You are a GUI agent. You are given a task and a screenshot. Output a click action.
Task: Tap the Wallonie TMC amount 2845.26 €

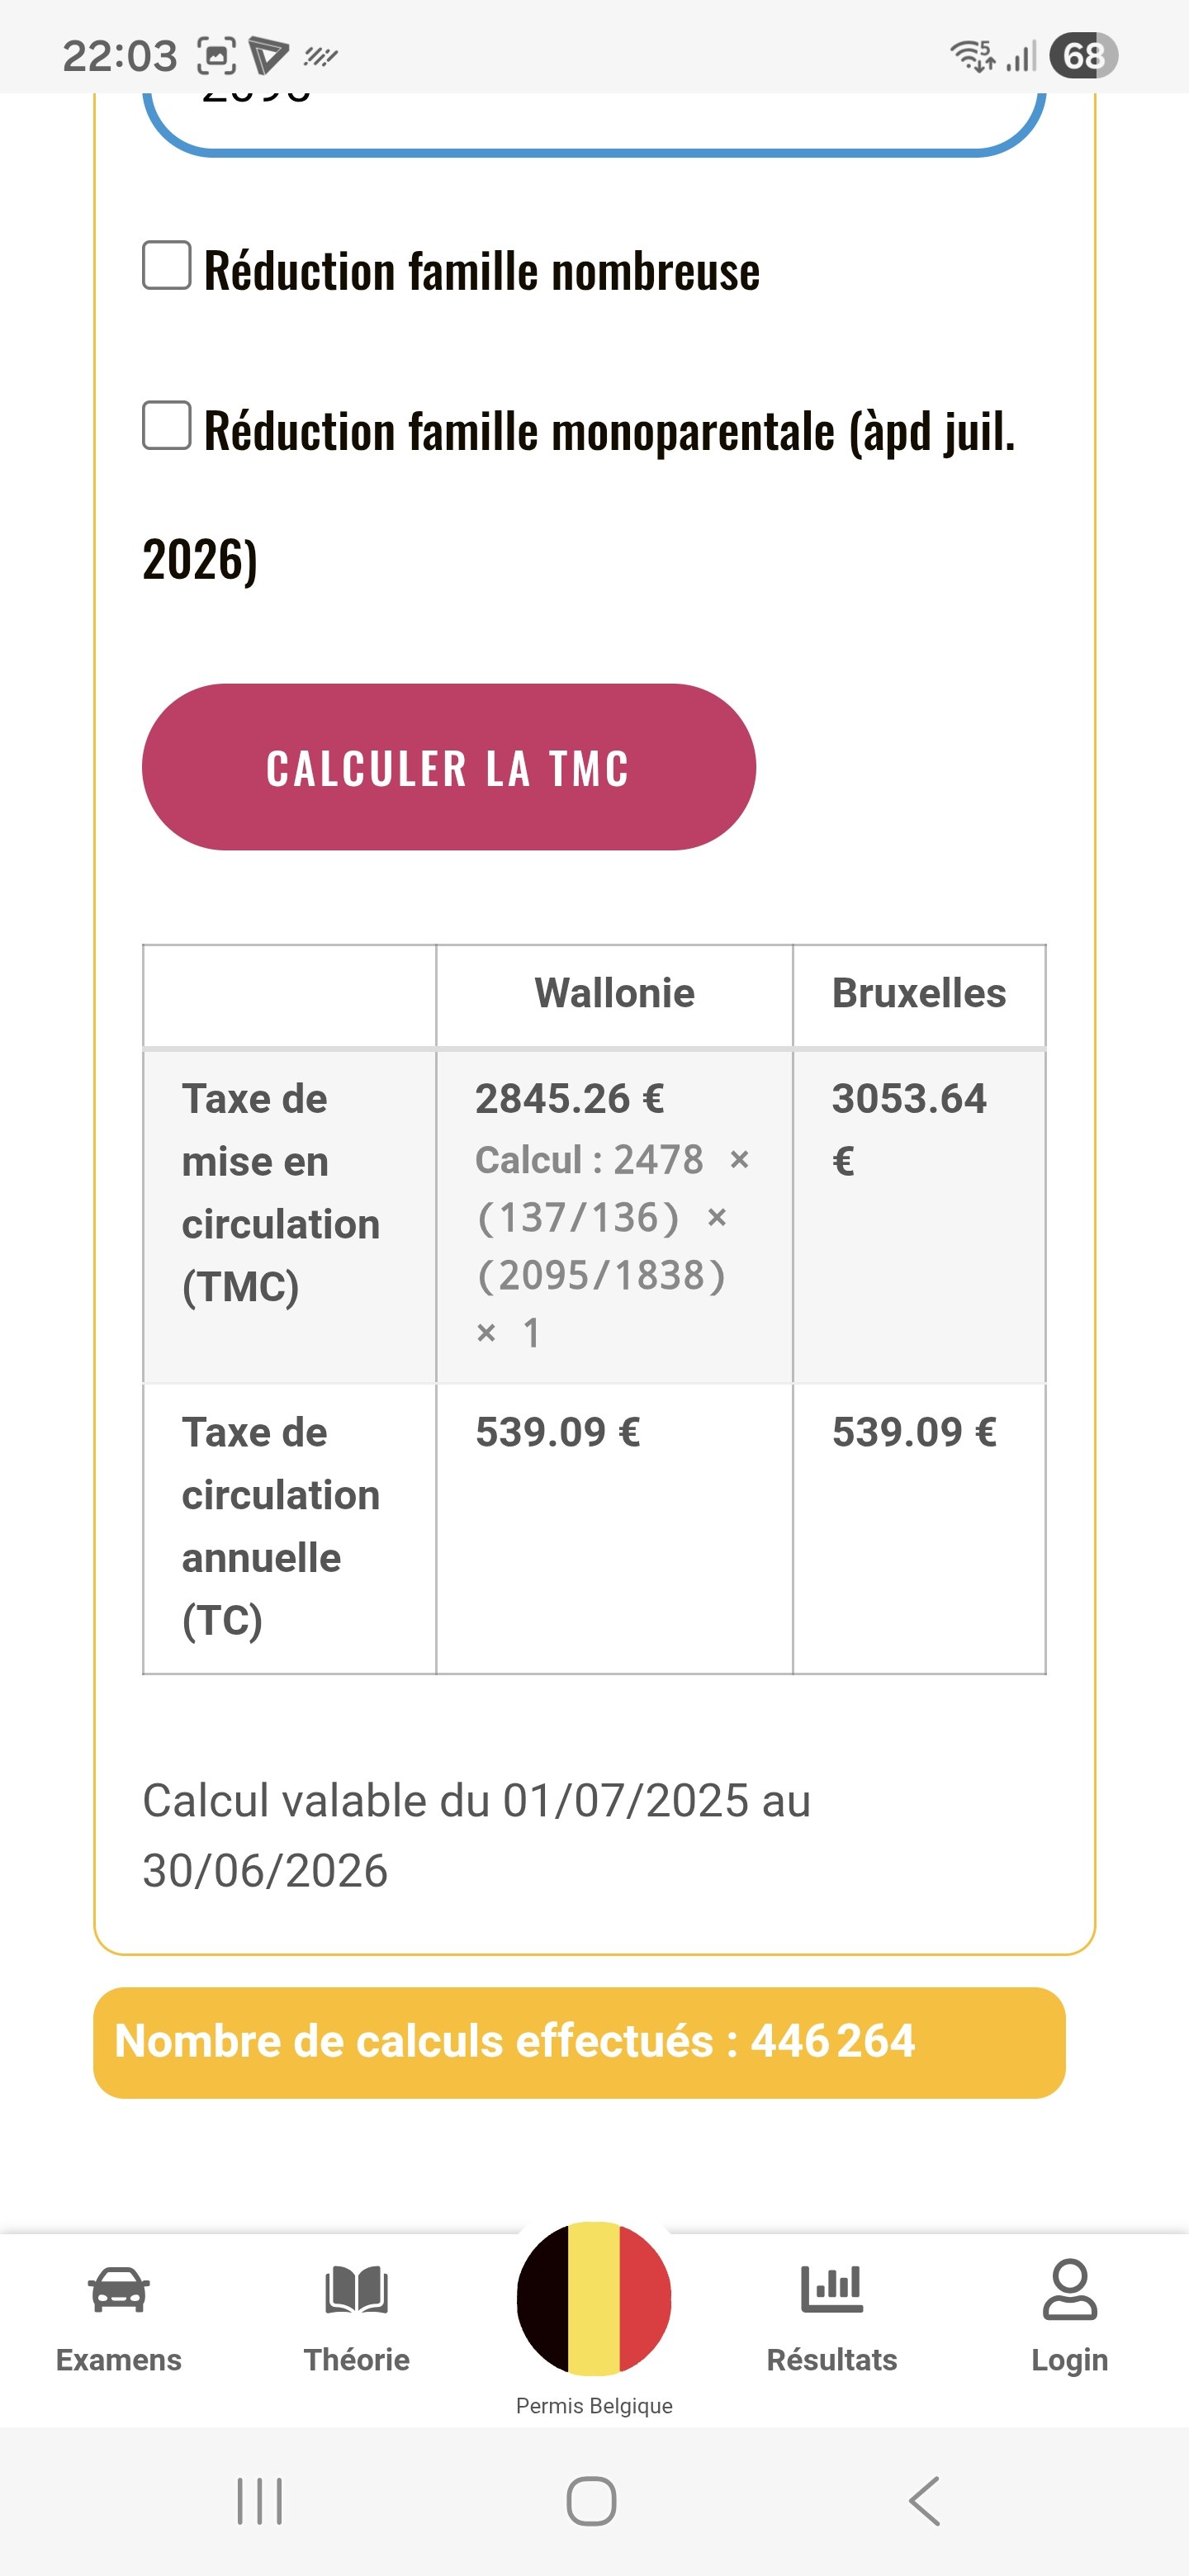pos(569,1099)
